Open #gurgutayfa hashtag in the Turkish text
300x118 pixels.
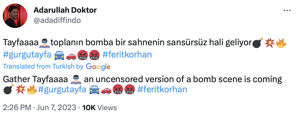pos(27,54)
